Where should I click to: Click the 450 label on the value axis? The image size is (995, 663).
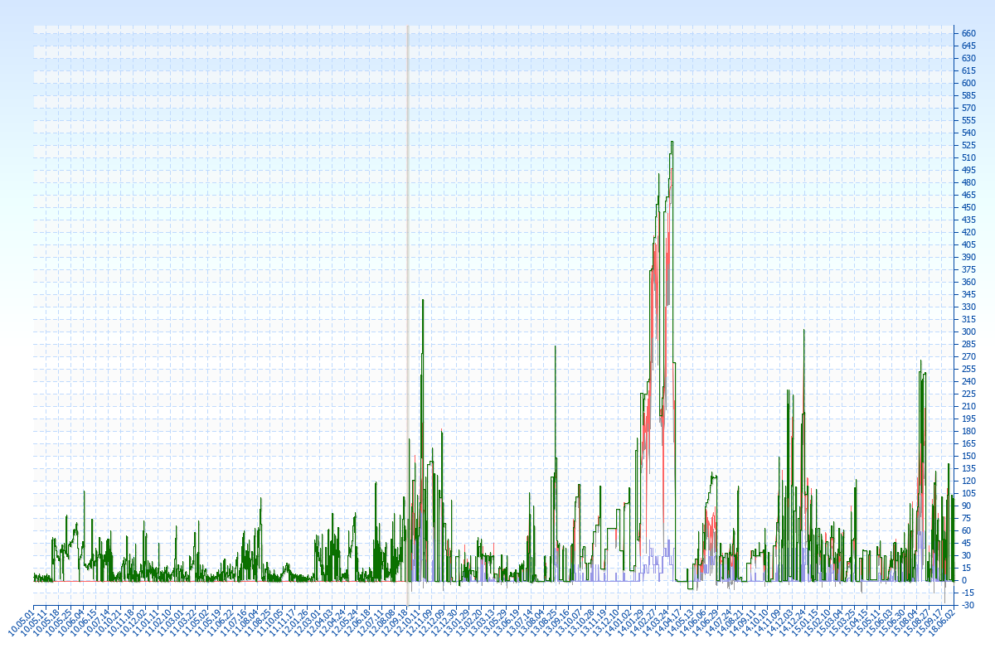click(x=968, y=207)
